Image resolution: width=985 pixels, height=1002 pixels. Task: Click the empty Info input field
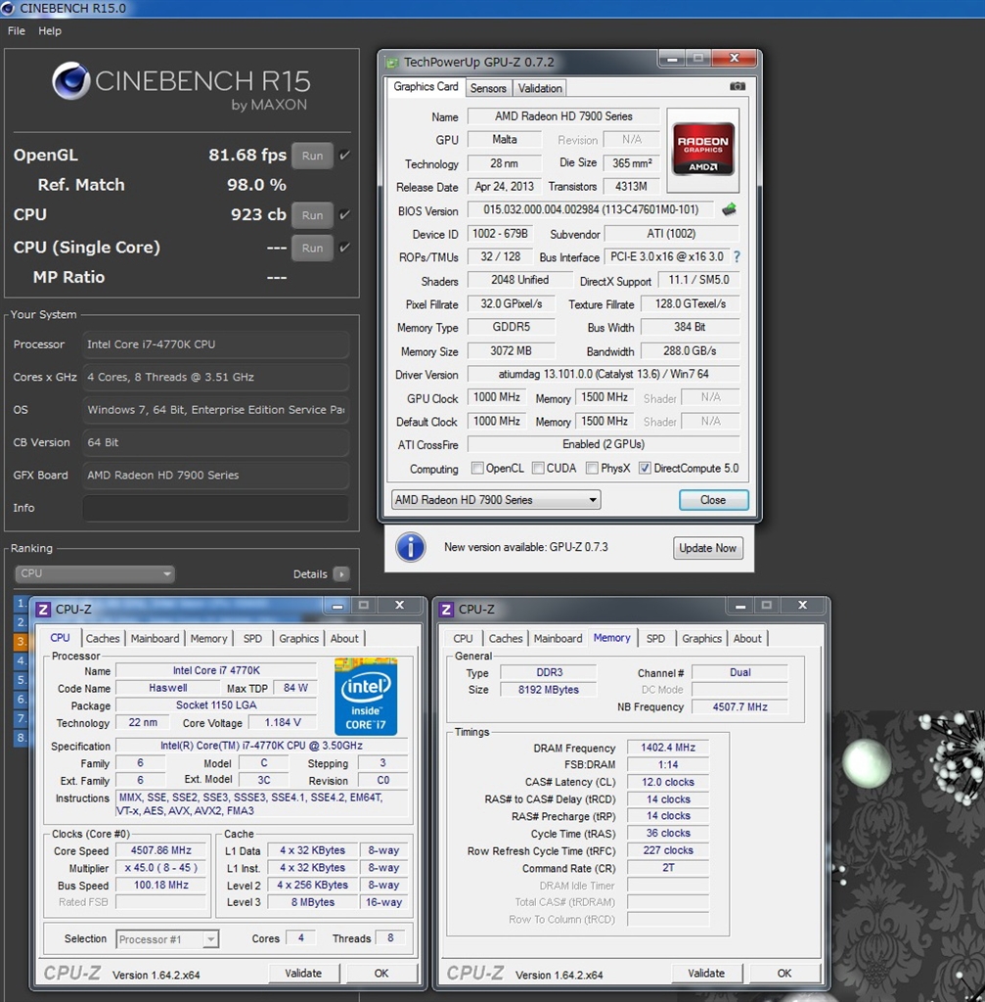pos(215,508)
